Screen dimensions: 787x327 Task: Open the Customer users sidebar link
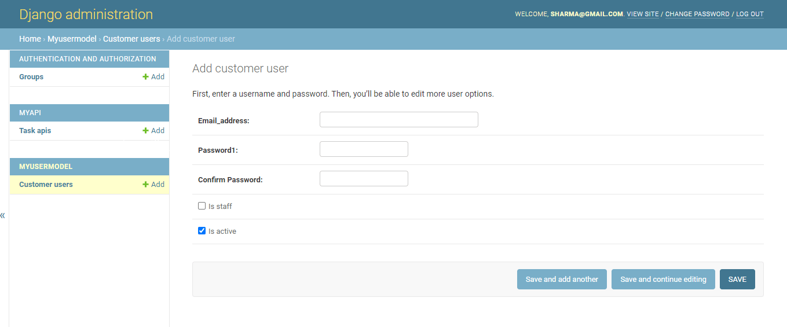(x=46, y=185)
